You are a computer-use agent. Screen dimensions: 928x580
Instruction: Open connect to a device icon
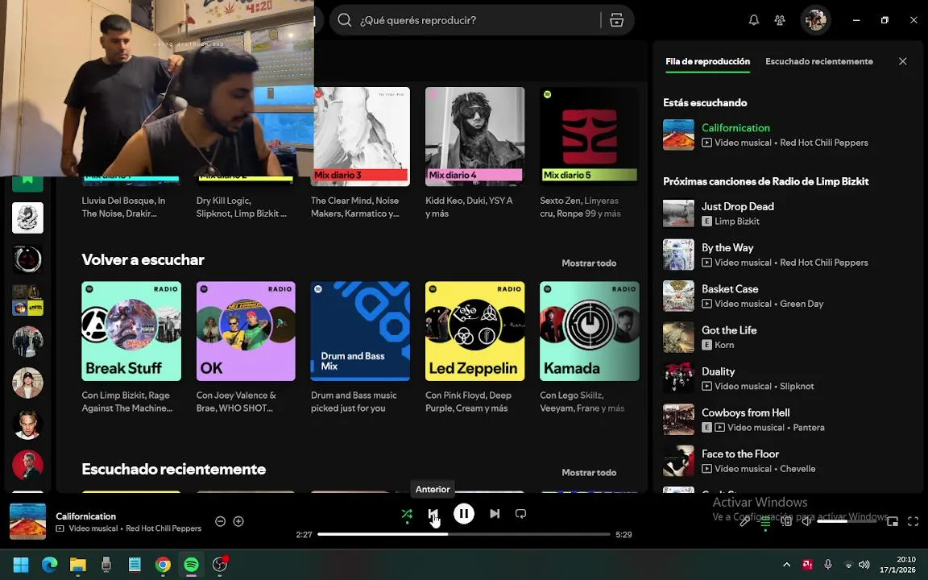point(786,521)
